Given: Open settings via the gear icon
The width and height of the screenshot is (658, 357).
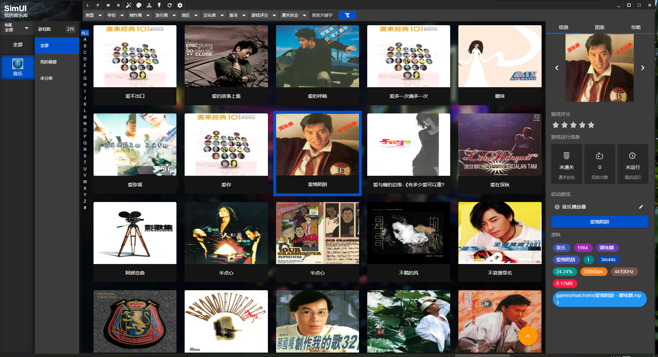Looking at the screenshot, I should pyautogui.click(x=180, y=5).
